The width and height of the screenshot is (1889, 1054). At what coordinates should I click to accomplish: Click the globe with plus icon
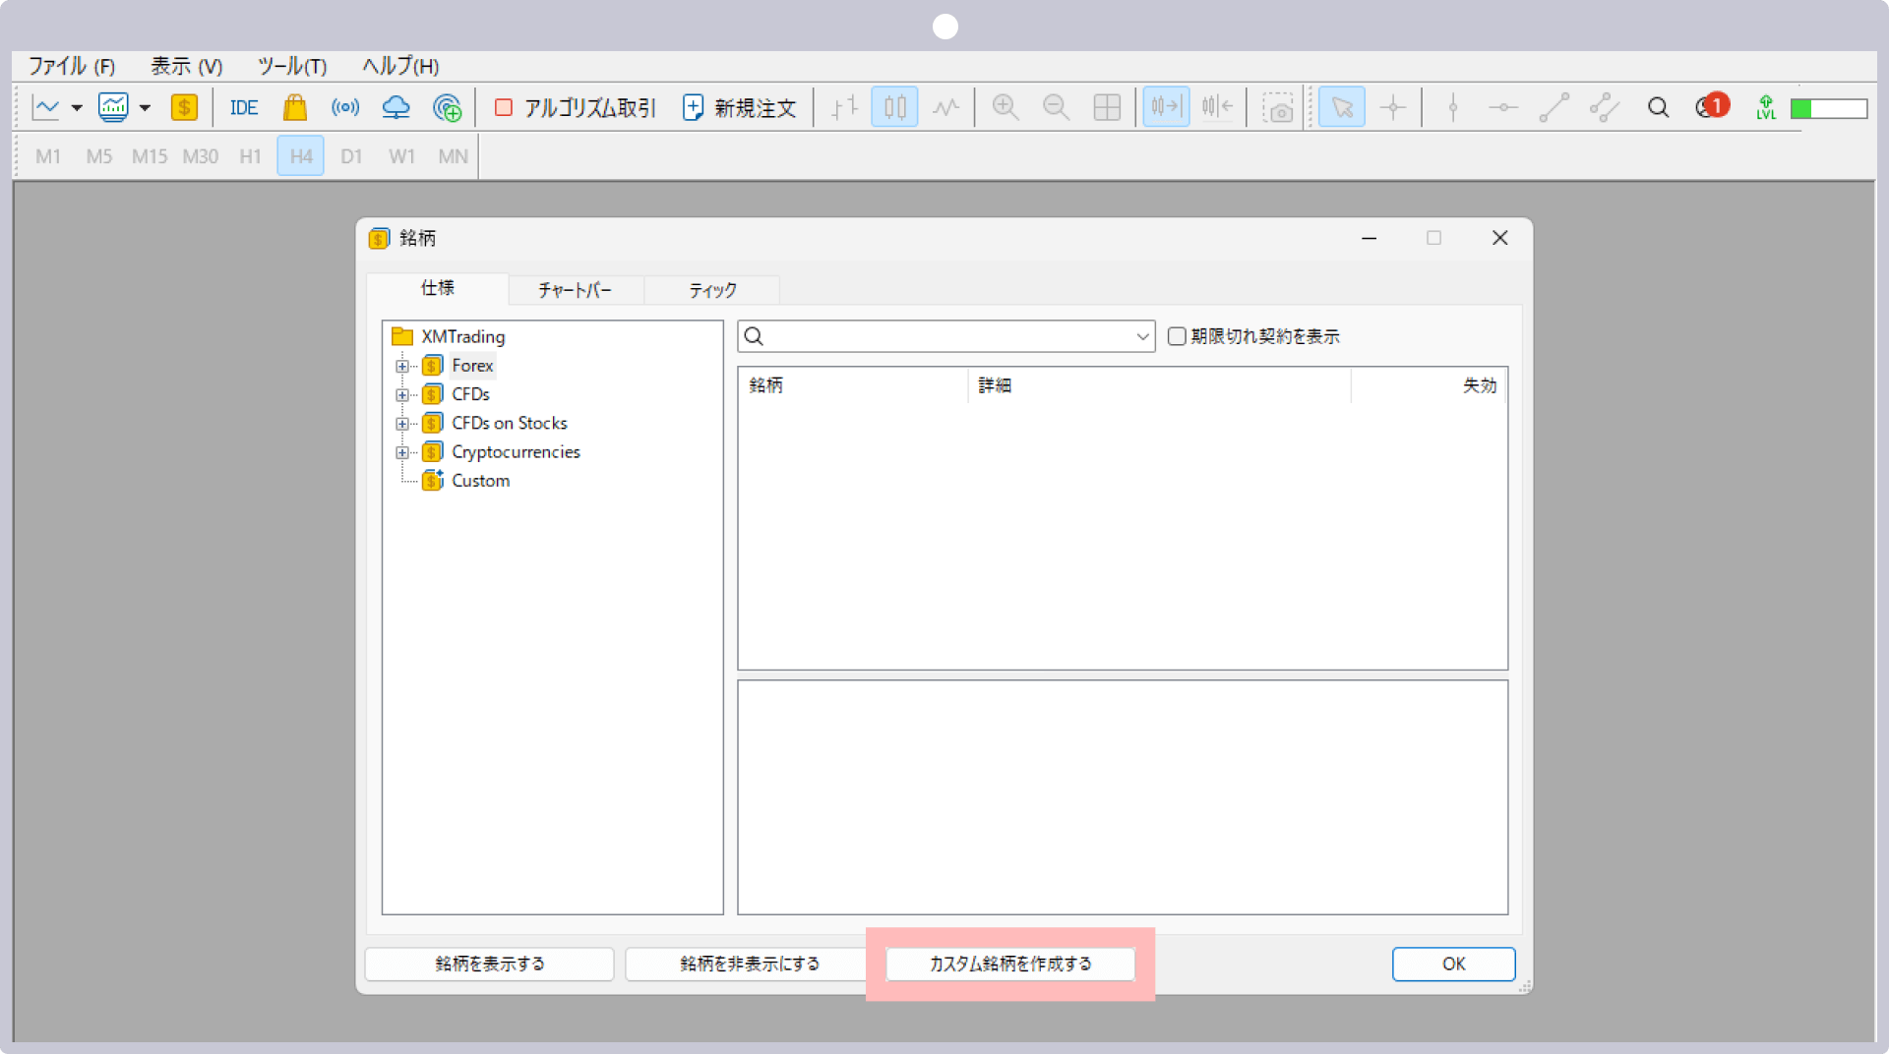click(447, 107)
